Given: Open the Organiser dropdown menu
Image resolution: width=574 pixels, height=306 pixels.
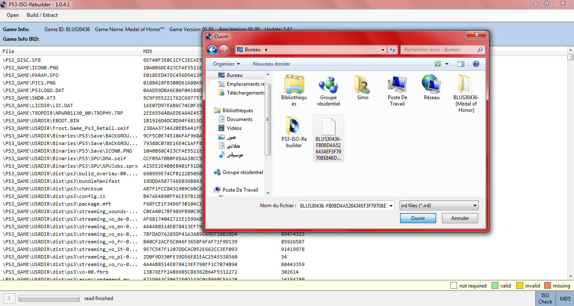Looking at the screenshot, I should point(226,64).
